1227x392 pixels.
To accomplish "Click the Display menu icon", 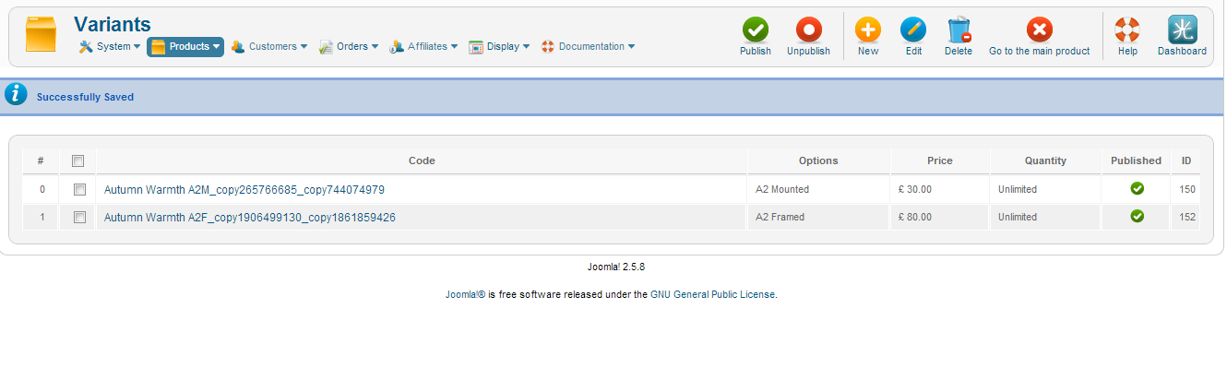I will point(476,47).
